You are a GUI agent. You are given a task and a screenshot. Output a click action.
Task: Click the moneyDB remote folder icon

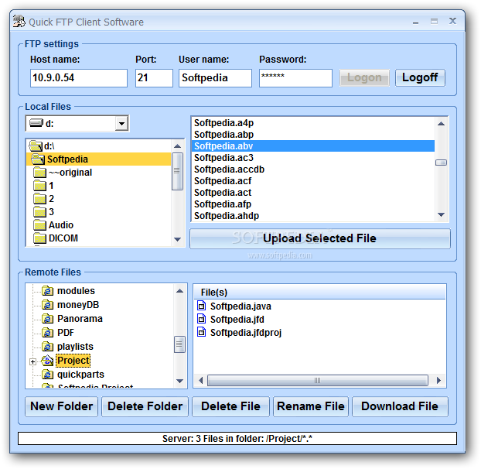point(47,304)
